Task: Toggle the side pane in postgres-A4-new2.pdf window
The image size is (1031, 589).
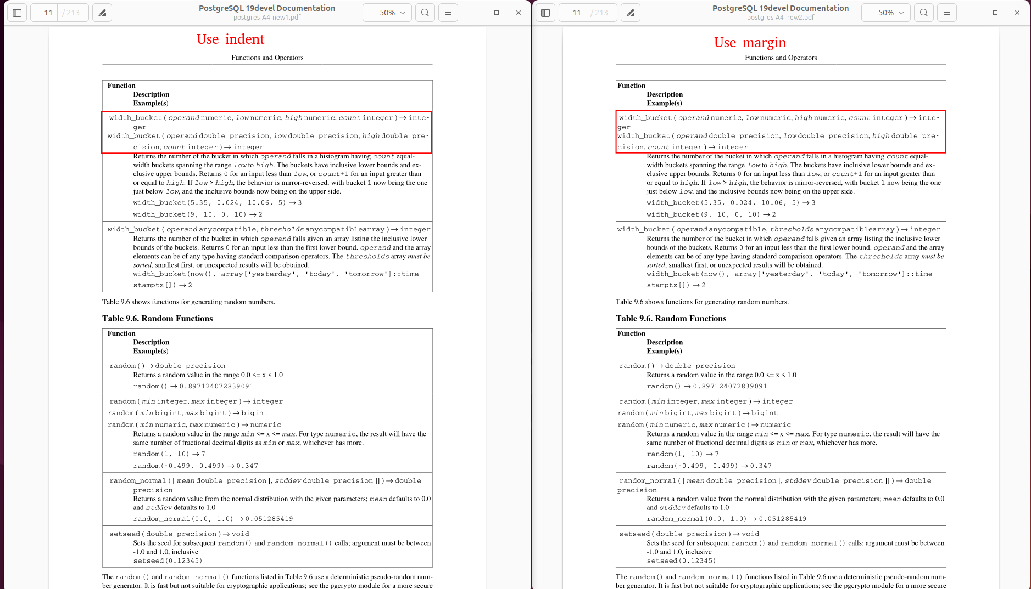Action: 545,13
